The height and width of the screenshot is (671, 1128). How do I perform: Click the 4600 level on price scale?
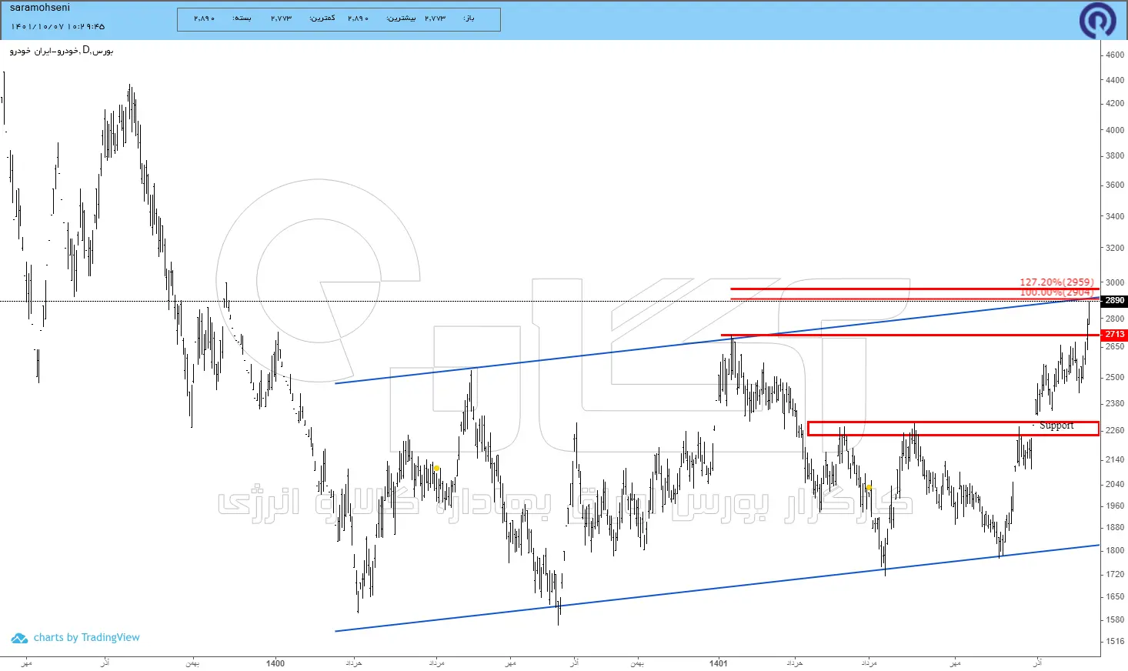tap(1114, 55)
